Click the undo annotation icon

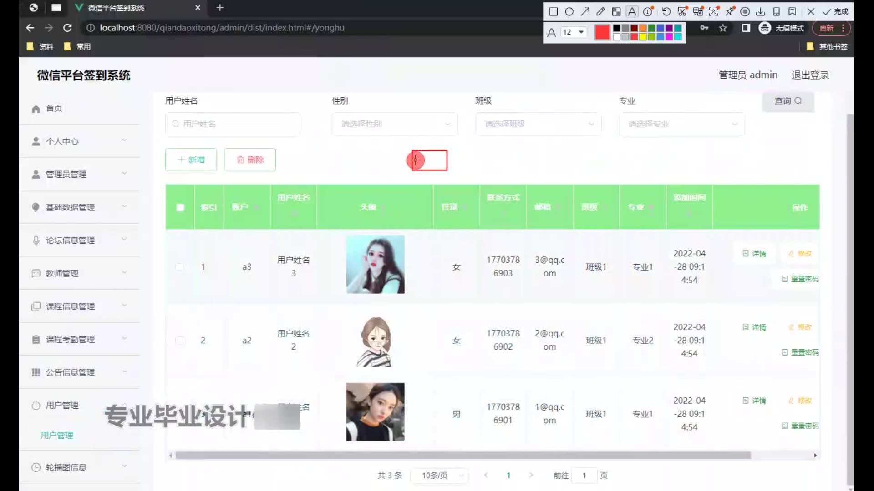point(666,12)
